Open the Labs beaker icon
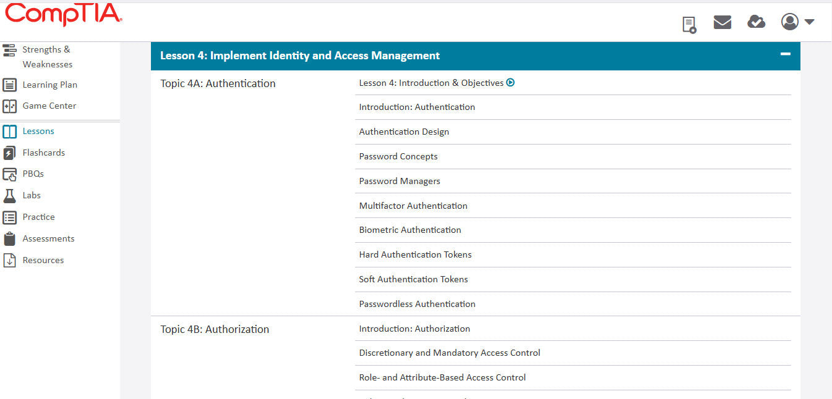The width and height of the screenshot is (832, 399). [x=9, y=195]
